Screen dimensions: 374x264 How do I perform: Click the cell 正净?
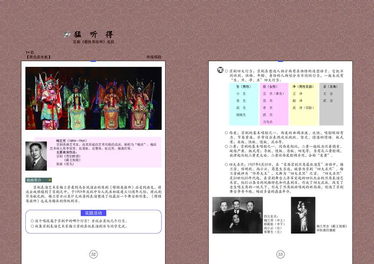click(297, 94)
